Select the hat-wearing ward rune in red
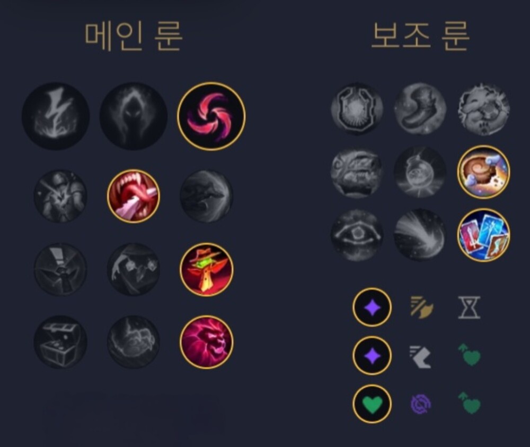Viewport: 530px width, 447px height. pyautogui.click(x=206, y=269)
